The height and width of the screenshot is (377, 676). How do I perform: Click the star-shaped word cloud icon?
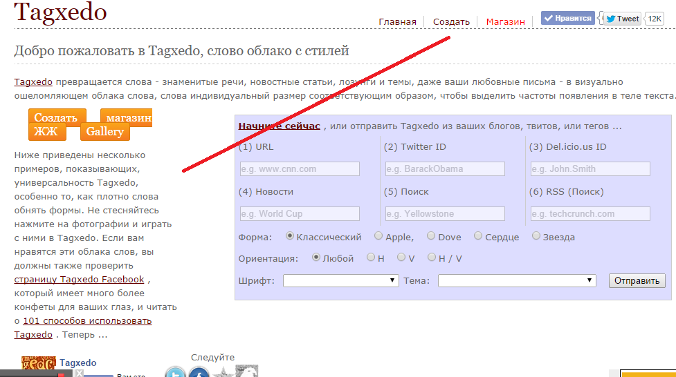(x=223, y=373)
